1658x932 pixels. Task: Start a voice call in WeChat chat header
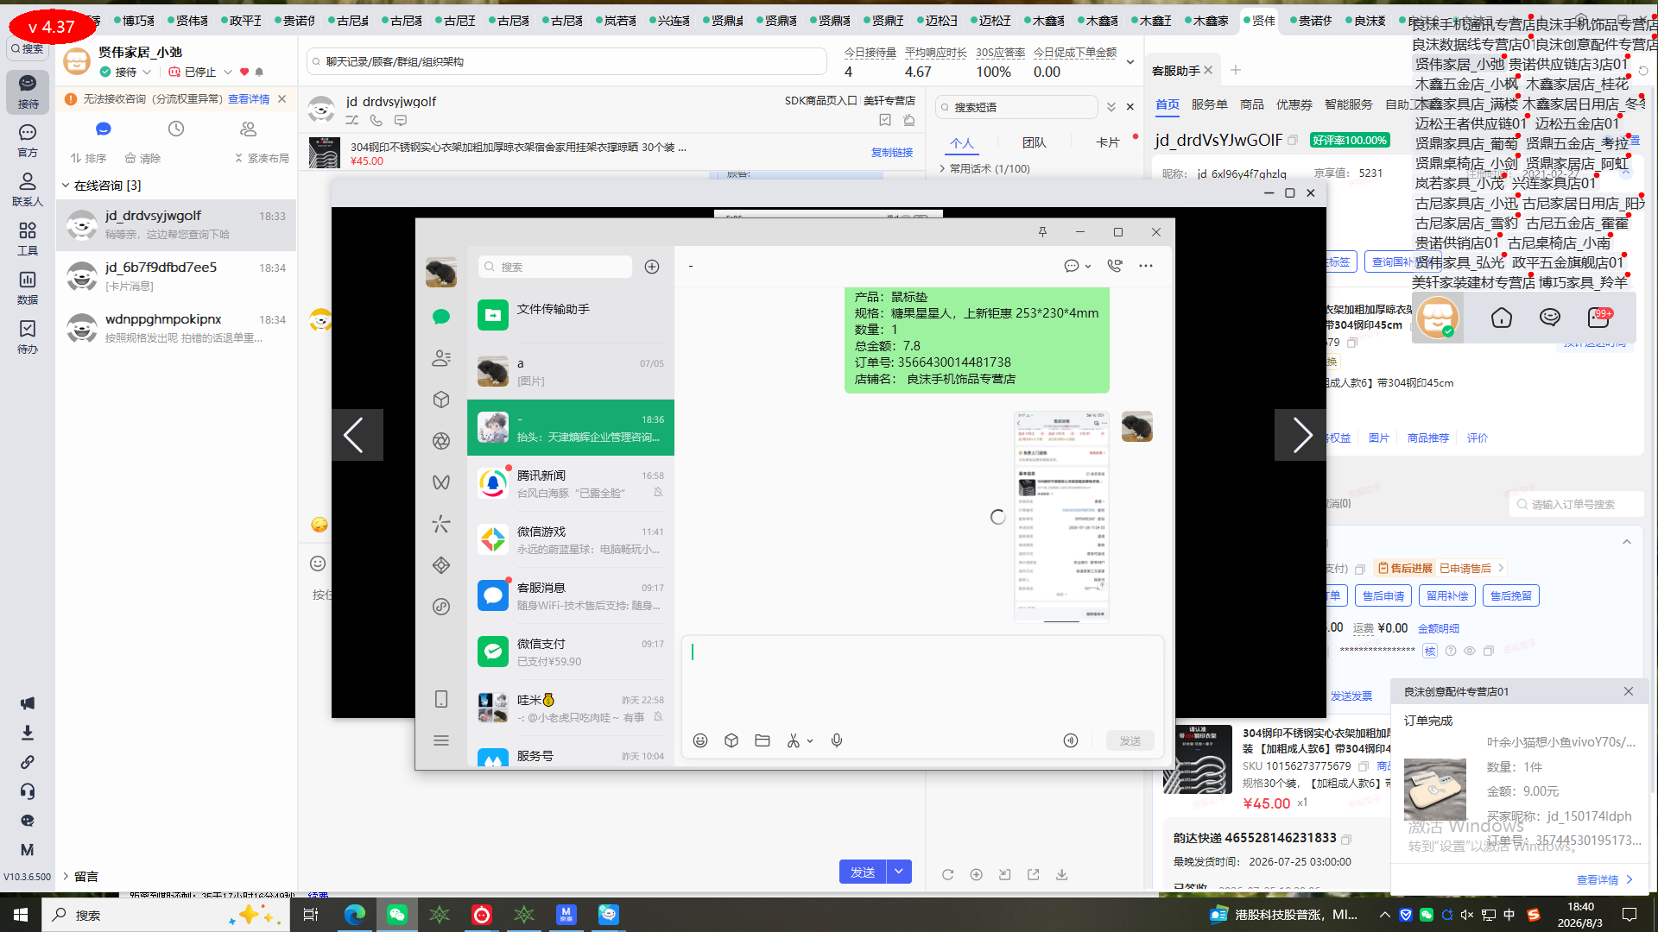pos(1115,266)
